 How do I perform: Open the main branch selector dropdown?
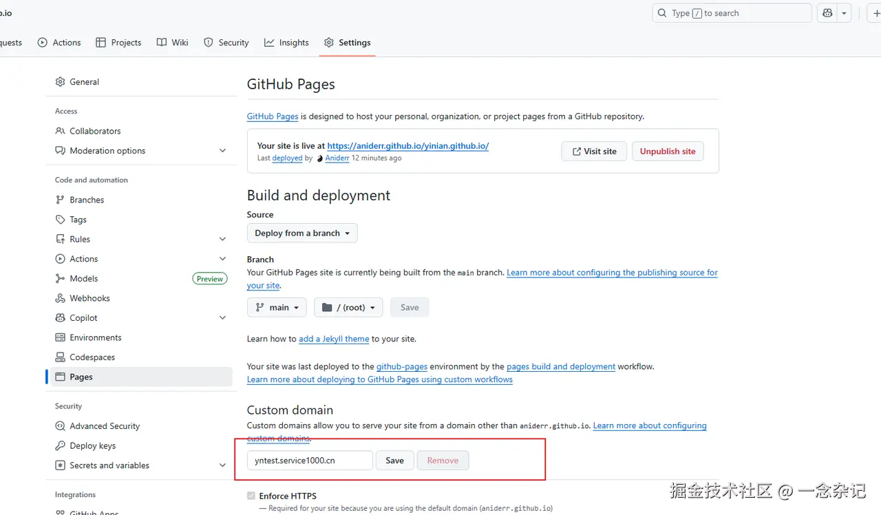click(277, 308)
